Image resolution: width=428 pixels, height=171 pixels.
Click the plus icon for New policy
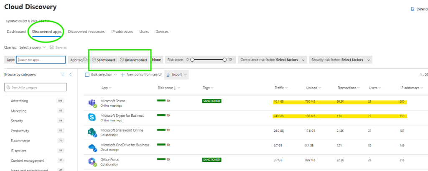(x=123, y=75)
